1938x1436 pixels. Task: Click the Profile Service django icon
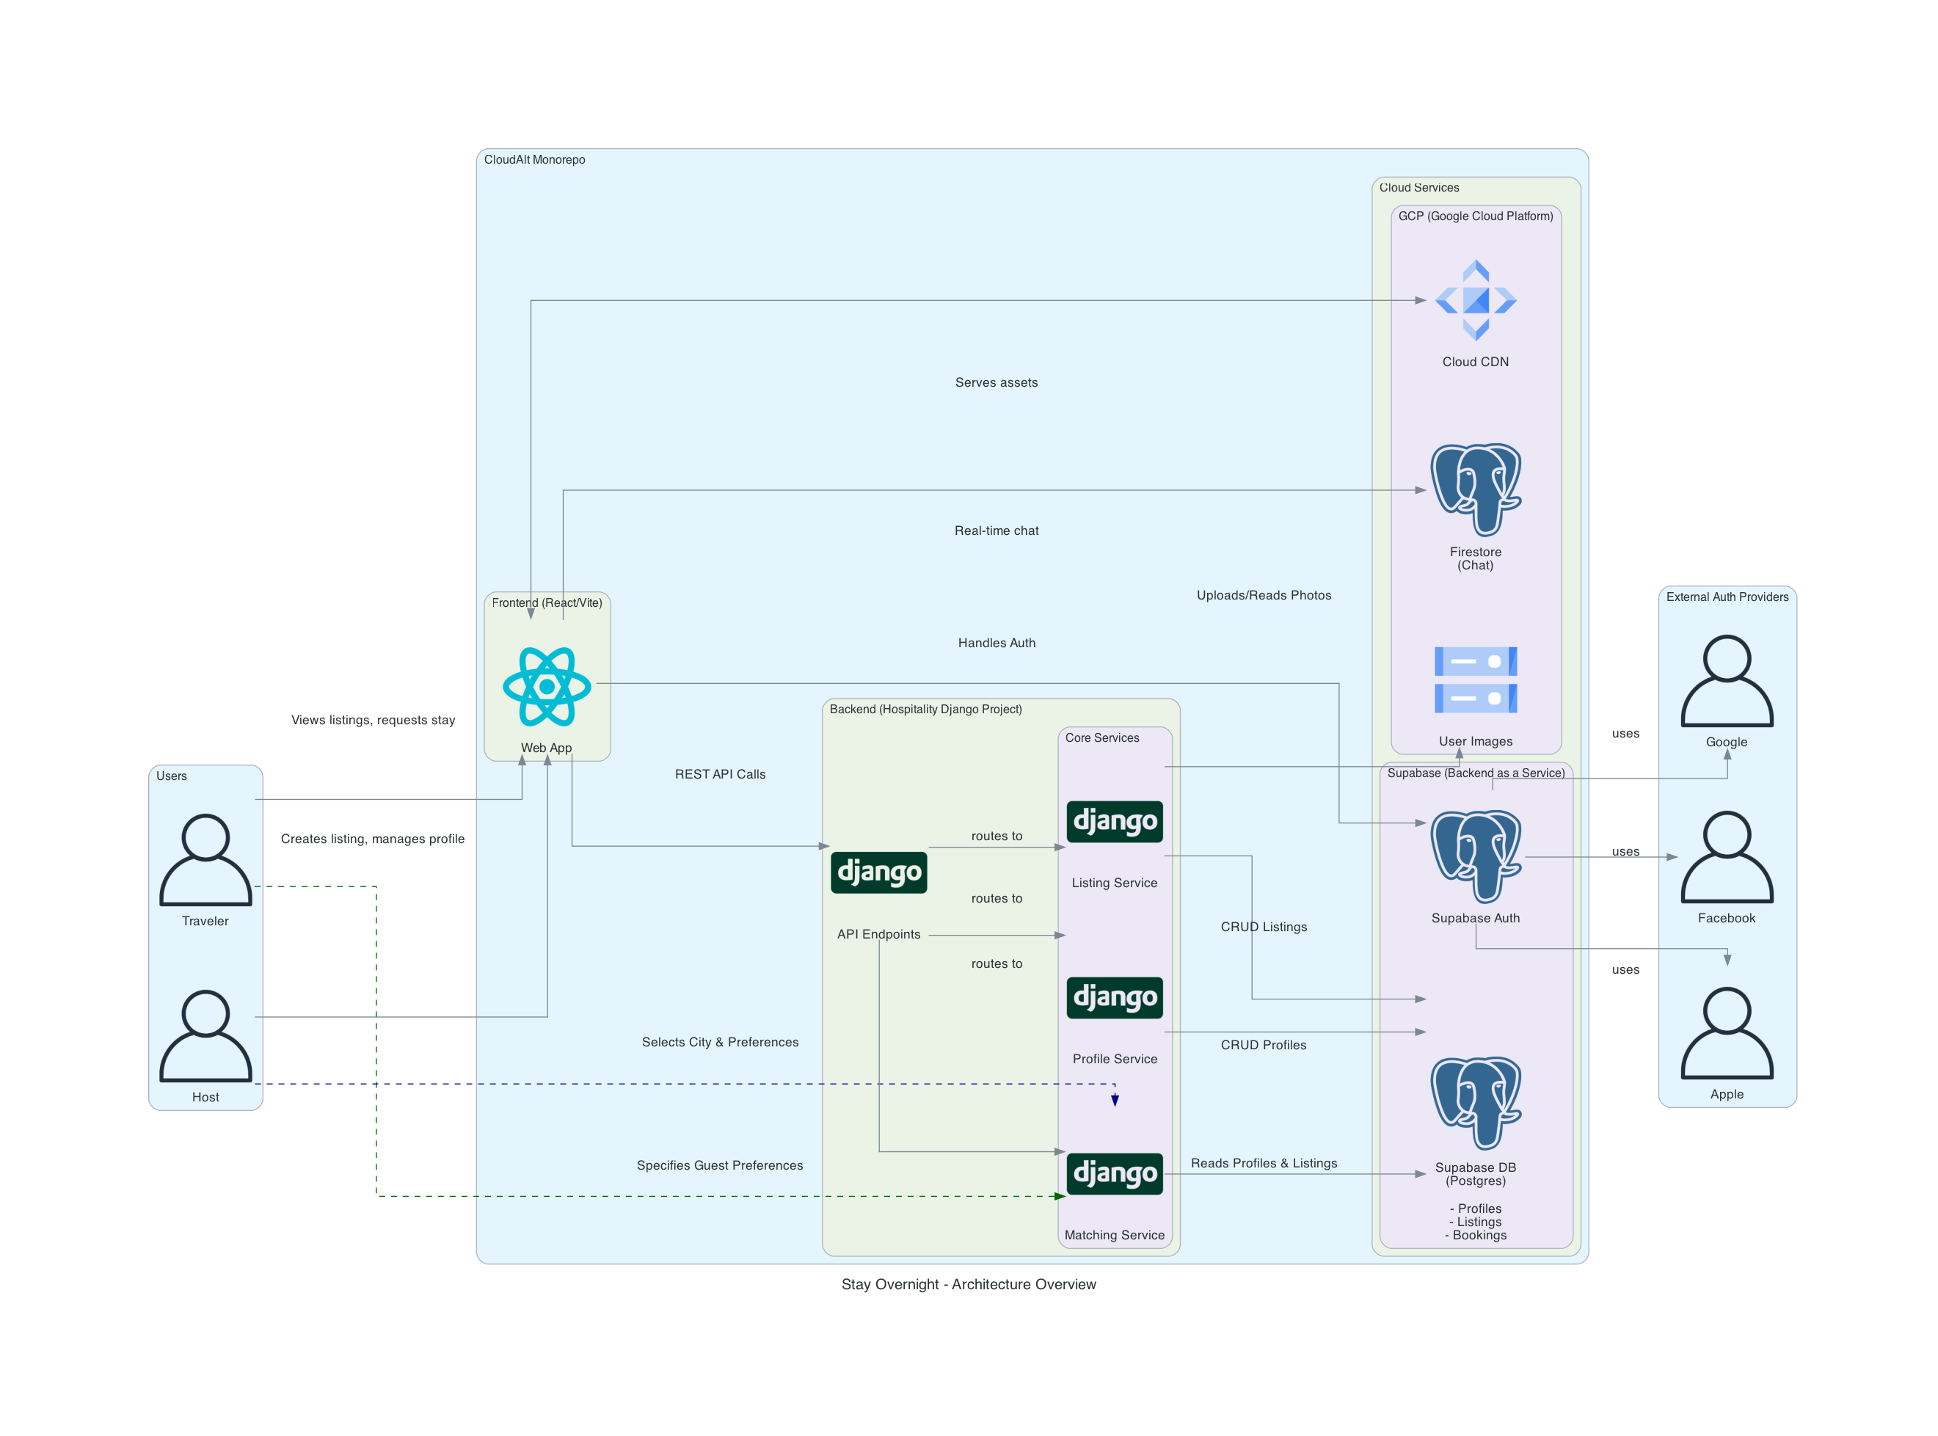(1114, 997)
